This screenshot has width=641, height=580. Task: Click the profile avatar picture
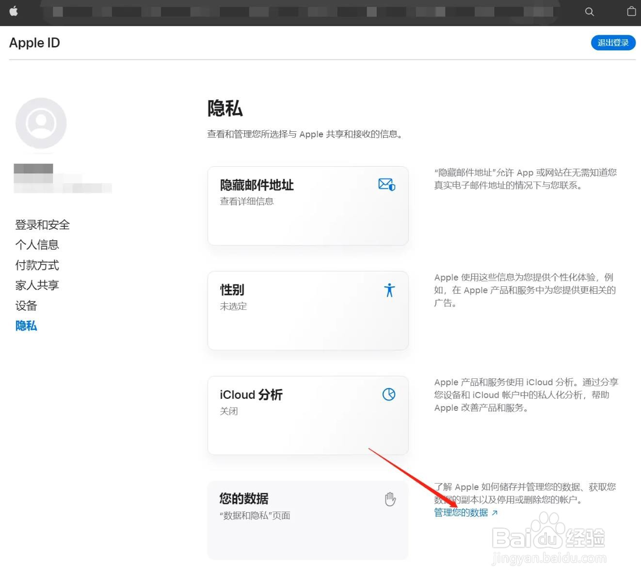tap(41, 123)
